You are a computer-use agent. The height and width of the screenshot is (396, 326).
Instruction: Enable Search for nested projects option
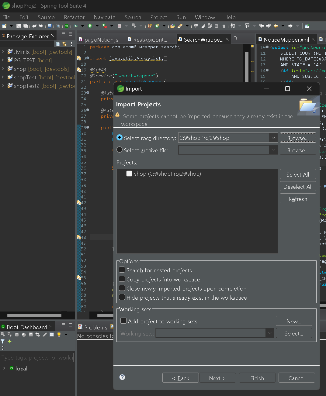pyautogui.click(x=122, y=270)
